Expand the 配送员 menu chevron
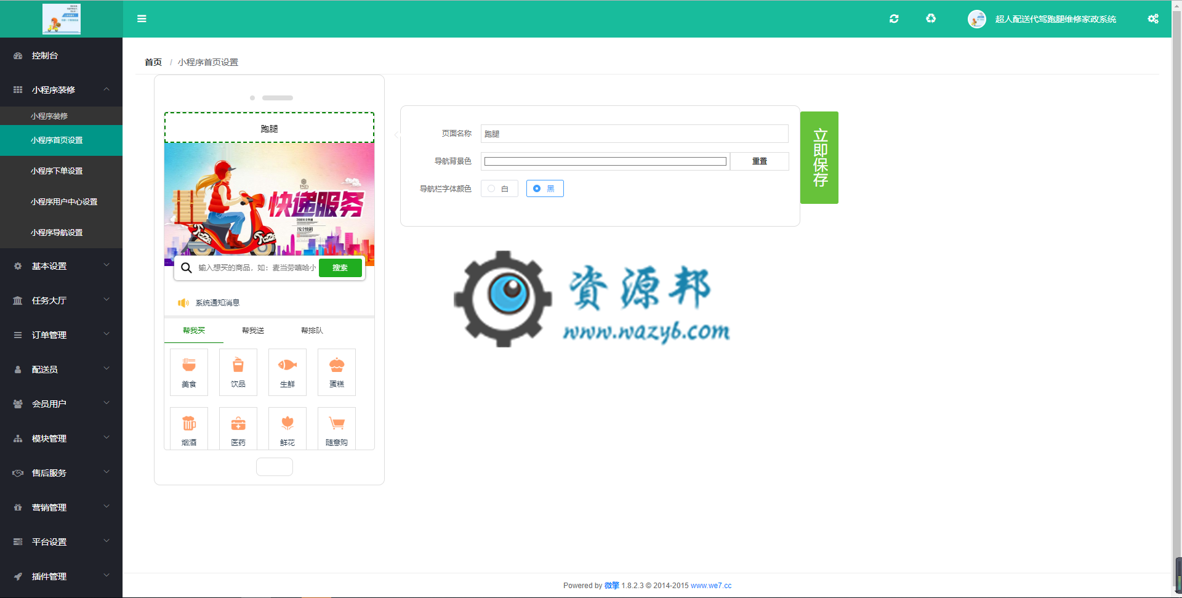Viewport: 1182px width, 598px height. pos(107,369)
